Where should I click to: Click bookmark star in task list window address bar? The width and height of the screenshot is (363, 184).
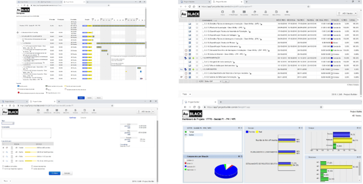click(x=308, y=7)
